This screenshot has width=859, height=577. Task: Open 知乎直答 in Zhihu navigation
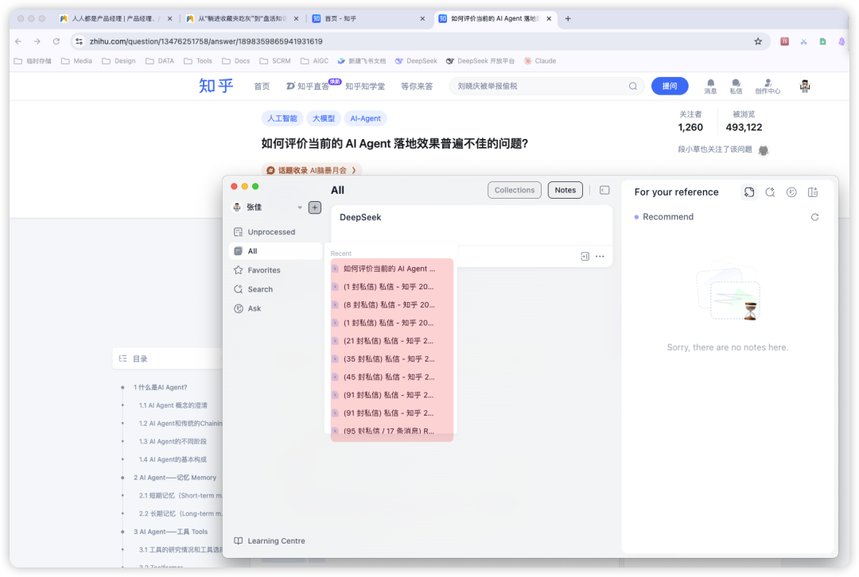309,87
